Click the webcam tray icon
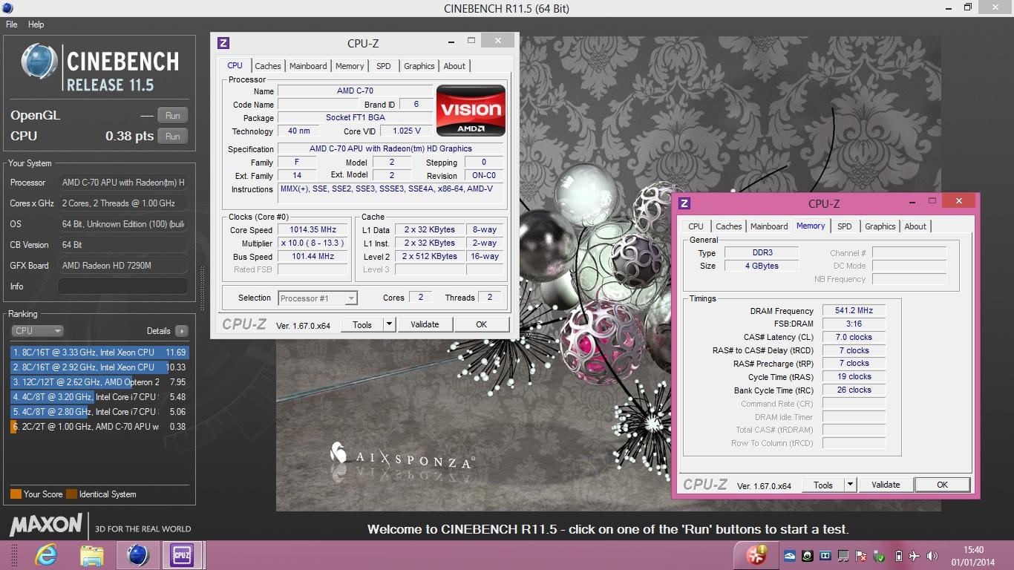The height and width of the screenshot is (570, 1014). 807,556
